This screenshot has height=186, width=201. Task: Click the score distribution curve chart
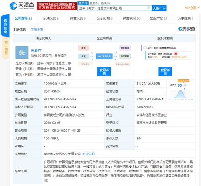coord(181,94)
